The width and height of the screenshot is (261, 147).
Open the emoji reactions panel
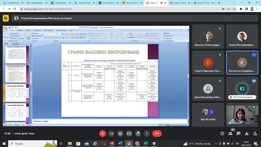(120, 133)
